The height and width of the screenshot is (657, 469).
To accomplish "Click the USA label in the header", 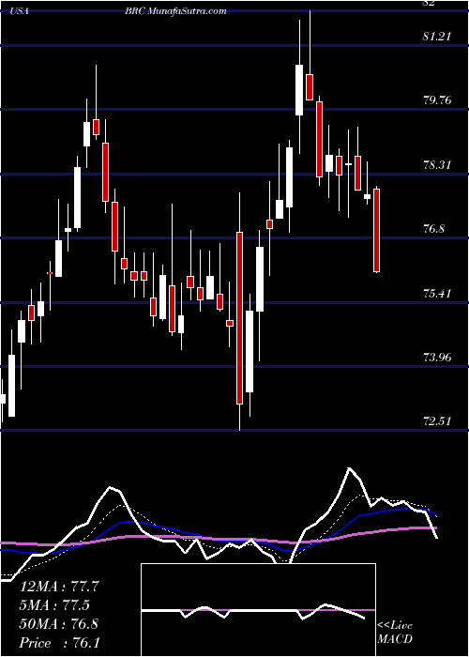I will [x=20, y=11].
